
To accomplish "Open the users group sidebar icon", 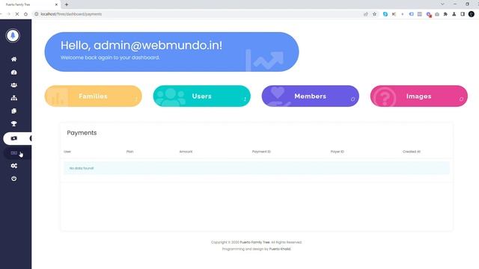I will pos(13,85).
